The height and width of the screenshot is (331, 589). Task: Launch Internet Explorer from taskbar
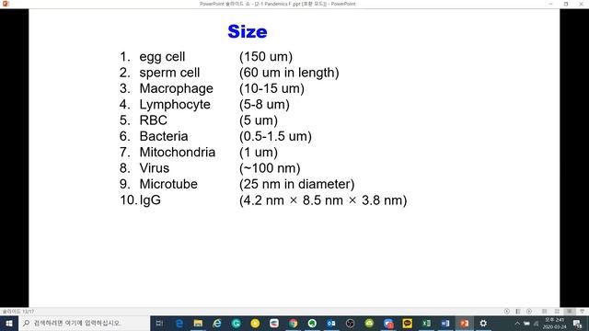click(217, 323)
